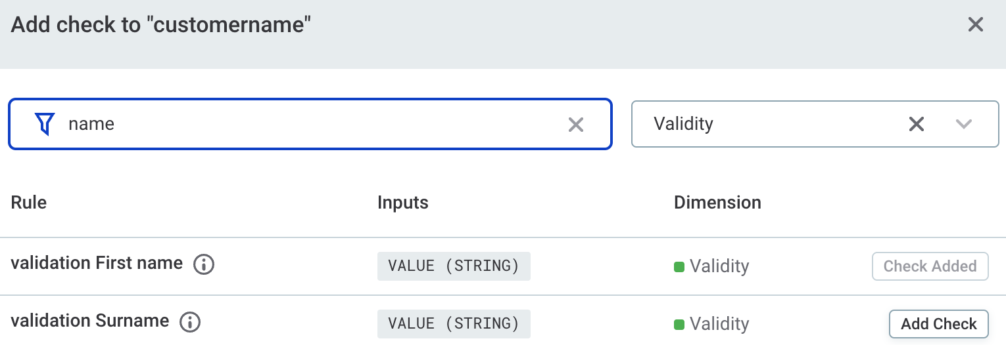Open the Validity dimension dropdown
This screenshot has width=1006, height=345.
click(769, 124)
